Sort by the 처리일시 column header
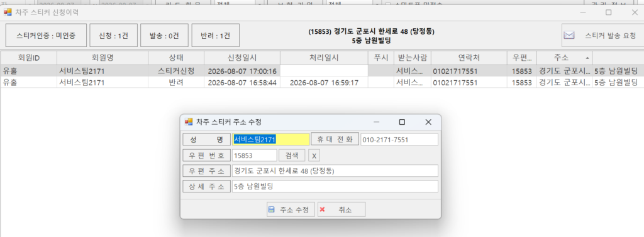Image resolution: width=644 pixels, height=237 pixels. pyautogui.click(x=324, y=58)
